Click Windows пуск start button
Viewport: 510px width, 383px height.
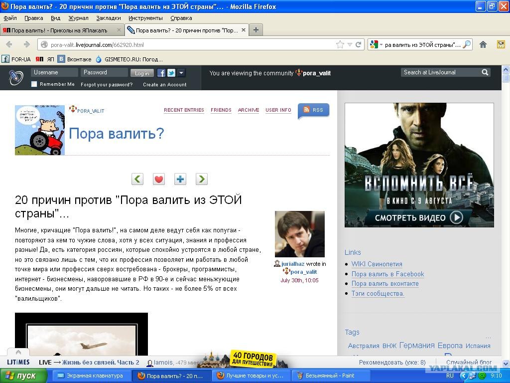23,376
